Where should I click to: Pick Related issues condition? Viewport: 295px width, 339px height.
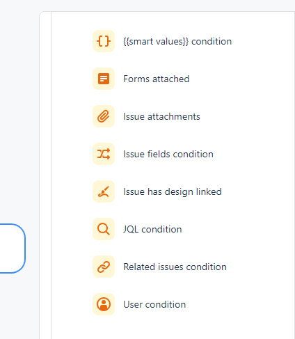pyautogui.click(x=175, y=267)
